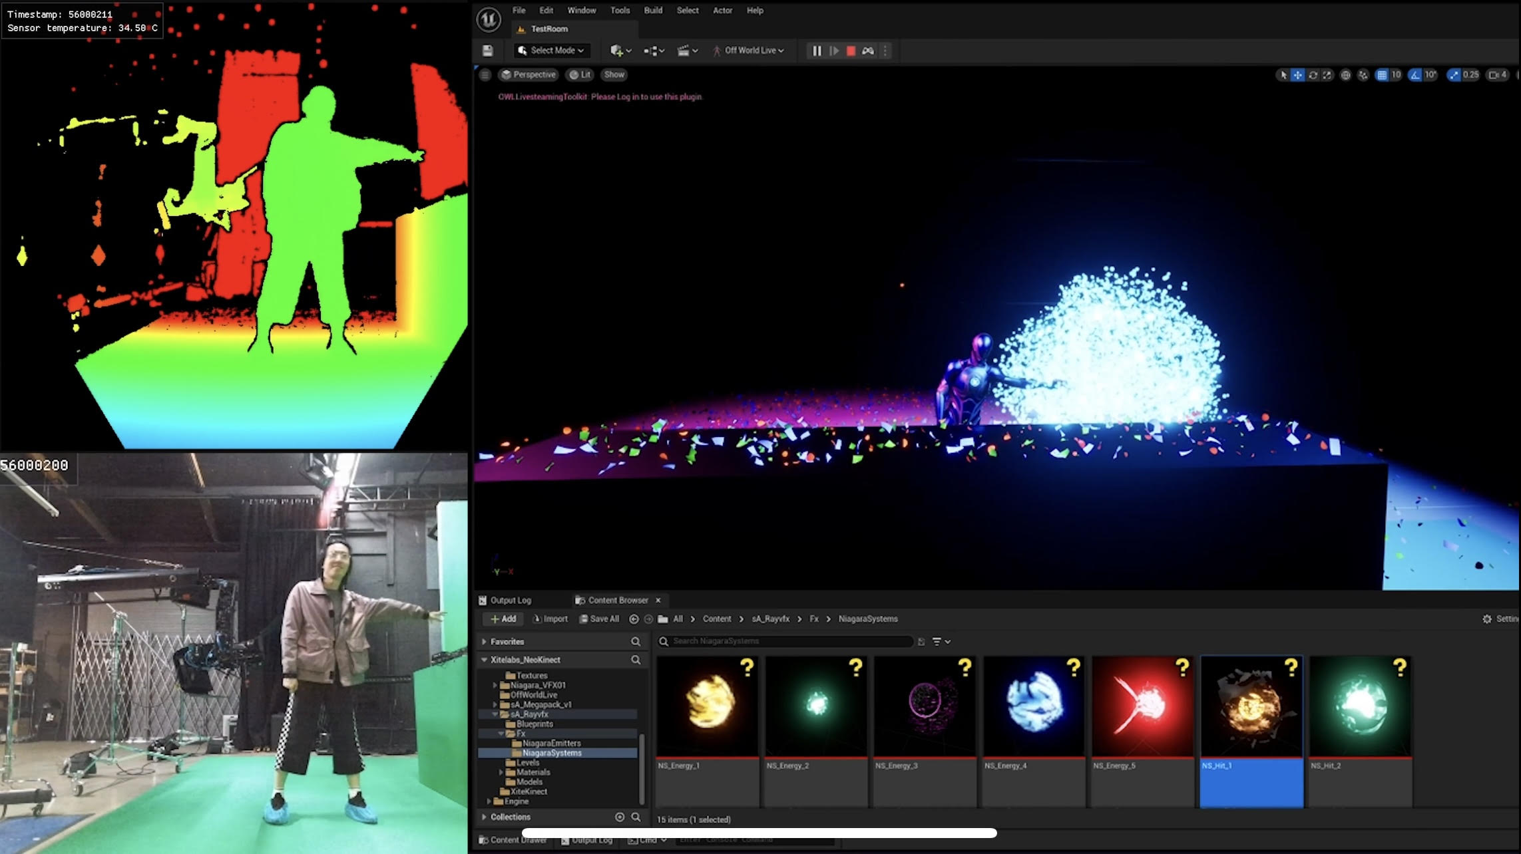Open the Select Mode dropdown
Screen dimensions: 1521x854
tap(551, 51)
